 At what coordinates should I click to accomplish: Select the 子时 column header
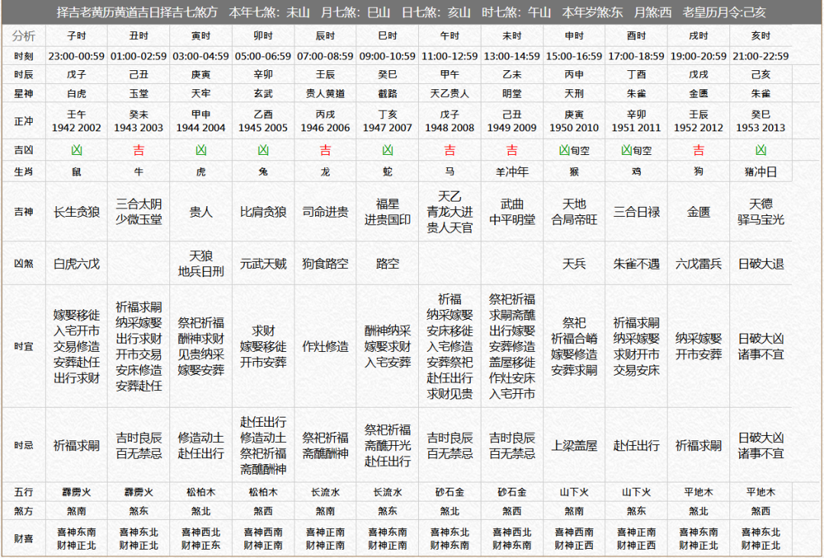pos(76,36)
